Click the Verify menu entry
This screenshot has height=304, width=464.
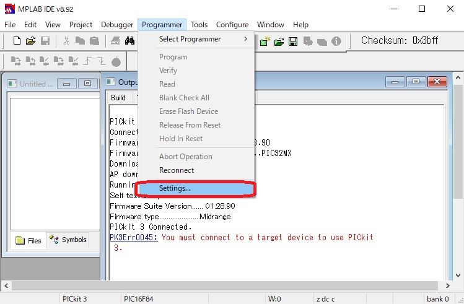coord(196,71)
